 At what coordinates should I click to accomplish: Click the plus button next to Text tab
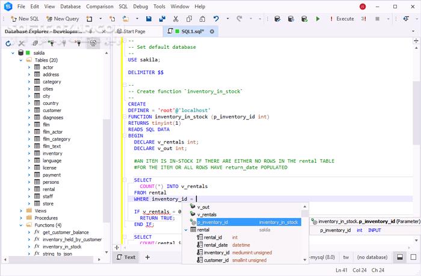point(147,257)
